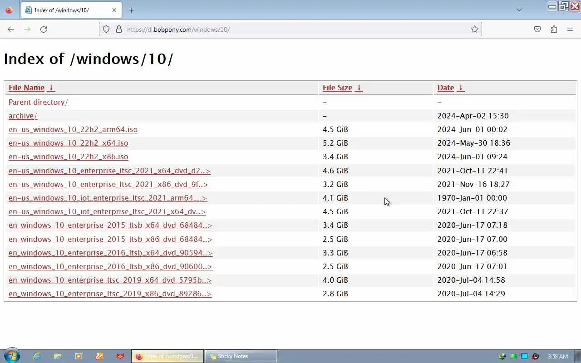The height and width of the screenshot is (363, 581).
Task: Open iot_enterprise_ltsc_2021_x64_dv link
Action: coord(107,211)
